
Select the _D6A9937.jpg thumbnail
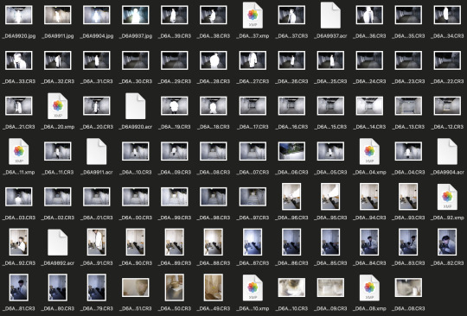(136, 15)
